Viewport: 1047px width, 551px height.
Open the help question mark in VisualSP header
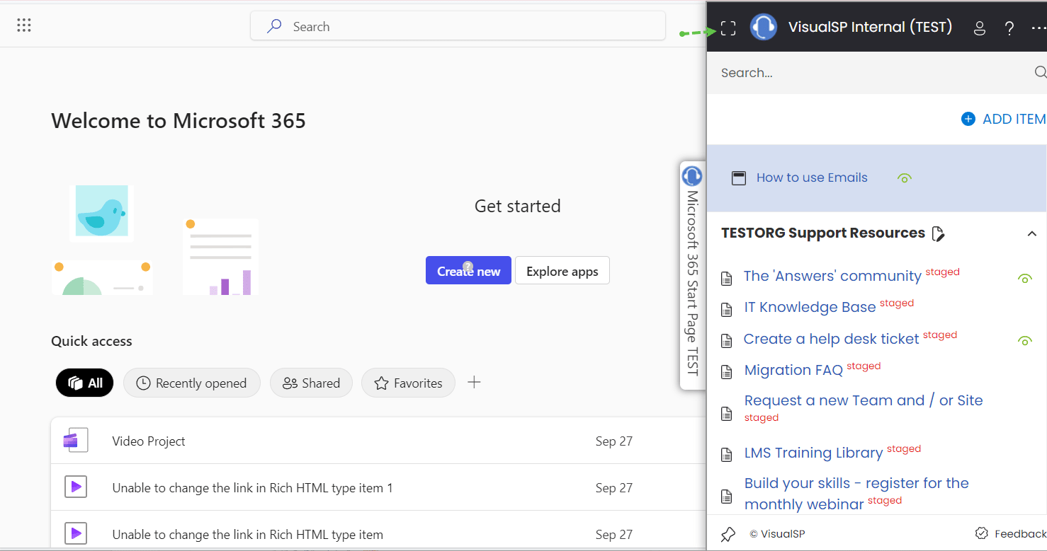(1010, 28)
